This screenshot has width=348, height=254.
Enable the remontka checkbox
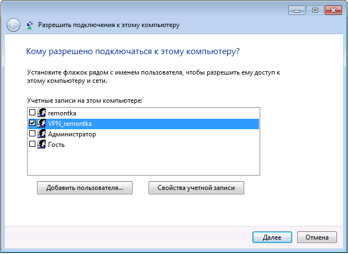[x=32, y=113]
